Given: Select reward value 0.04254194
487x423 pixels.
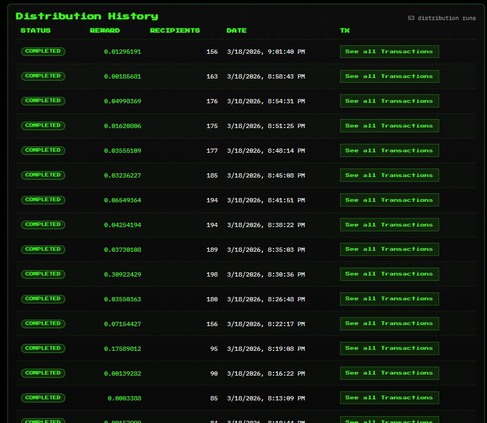Looking at the screenshot, I should click(123, 225).
